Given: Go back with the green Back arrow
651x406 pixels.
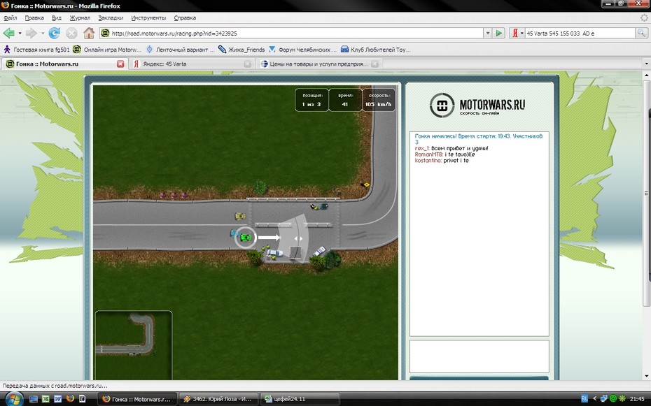Looking at the screenshot, I should click(8, 33).
